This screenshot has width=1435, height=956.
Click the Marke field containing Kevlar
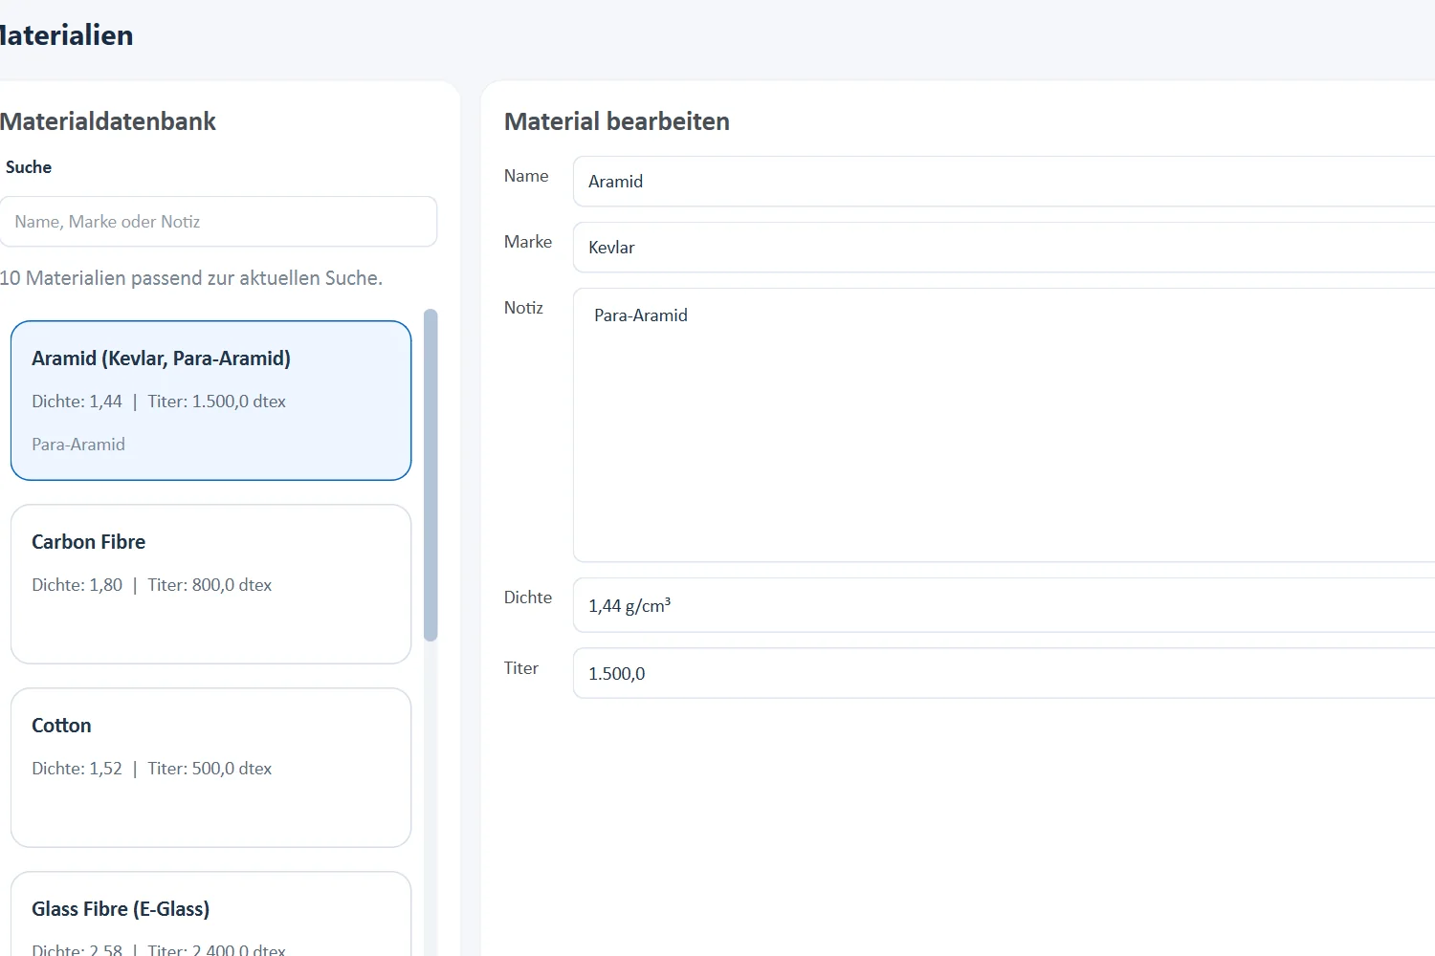(x=1004, y=248)
